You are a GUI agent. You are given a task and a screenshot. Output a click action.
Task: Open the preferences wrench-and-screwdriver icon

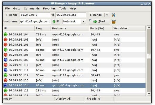tap(113, 15)
